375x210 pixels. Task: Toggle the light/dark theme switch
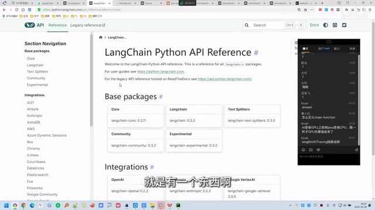tap(326, 25)
